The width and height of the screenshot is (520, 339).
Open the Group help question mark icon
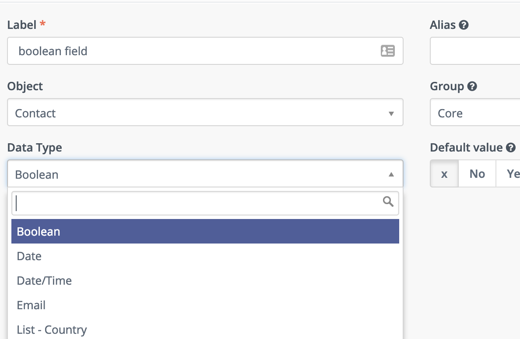pos(472,86)
